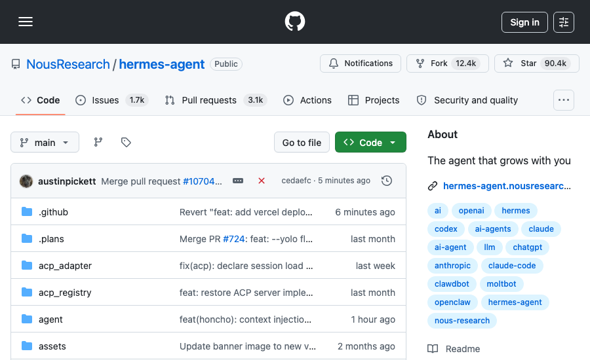Show more repository tabs with ellipsis button

564,100
